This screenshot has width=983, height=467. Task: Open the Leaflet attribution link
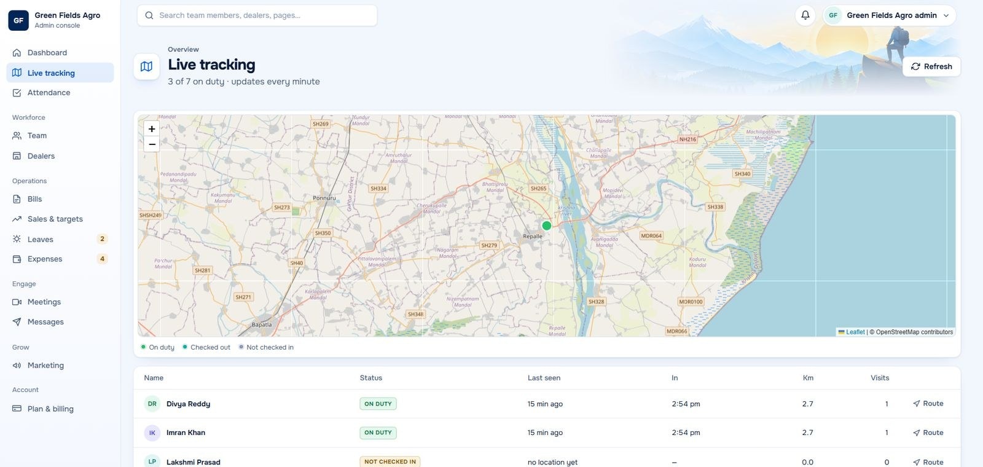click(x=855, y=332)
